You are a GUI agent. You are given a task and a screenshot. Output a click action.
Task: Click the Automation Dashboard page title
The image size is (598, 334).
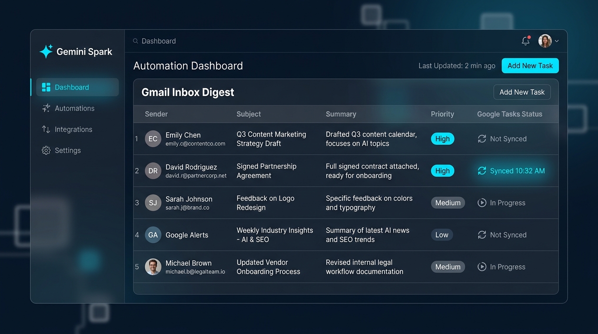(x=188, y=66)
